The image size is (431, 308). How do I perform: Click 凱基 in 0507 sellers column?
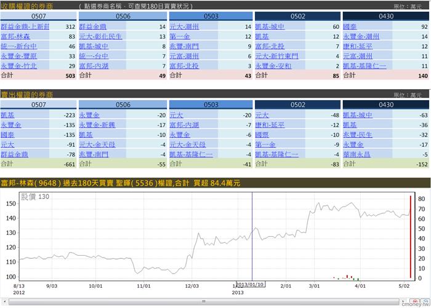[7, 115]
